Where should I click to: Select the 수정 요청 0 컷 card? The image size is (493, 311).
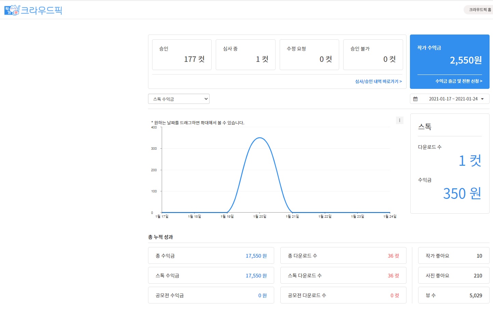[309, 55]
